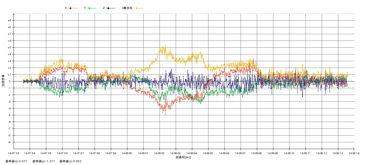This screenshot has height=165, width=365.
Task: Click the 14:08:13 time tick label
Action: pyautogui.click(x=338, y=153)
